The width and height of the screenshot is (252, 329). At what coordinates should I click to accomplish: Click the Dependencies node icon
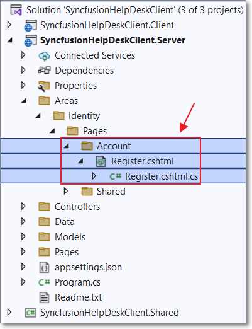(x=44, y=71)
